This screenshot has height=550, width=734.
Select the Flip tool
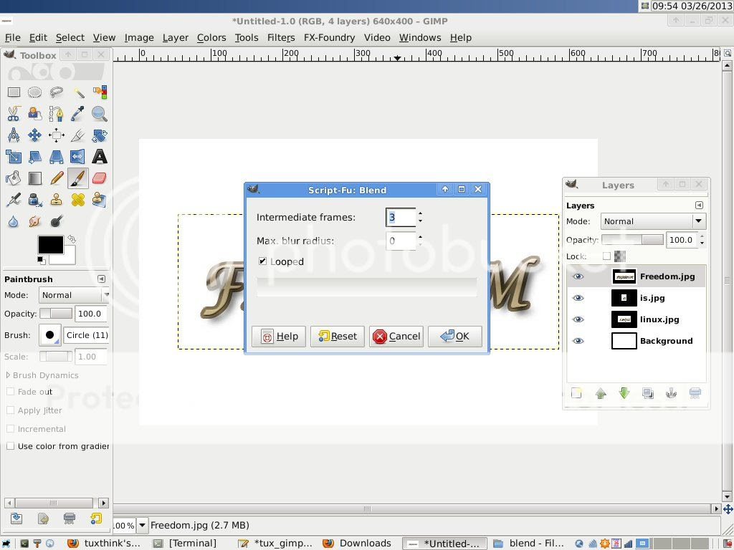[78, 157]
